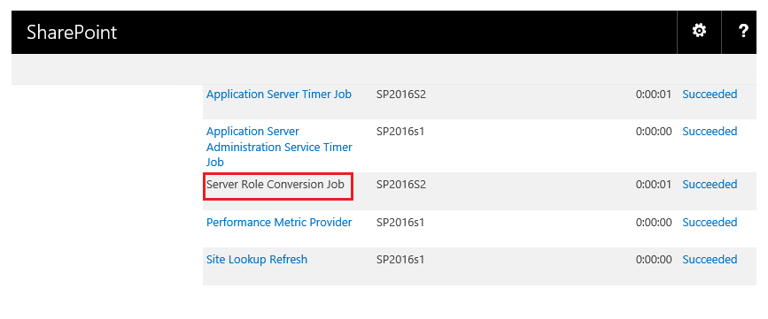Click Succeeded status for Site Lookup Refresh
The height and width of the screenshot is (319, 768).
tap(710, 260)
